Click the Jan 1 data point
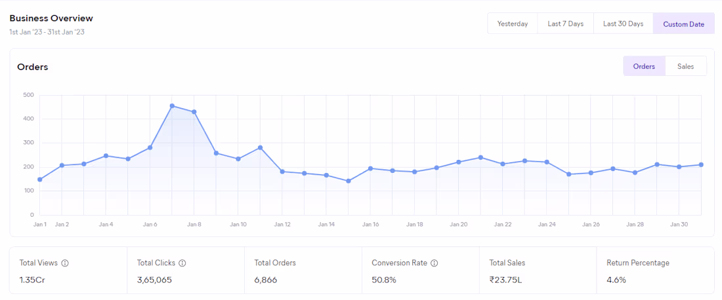 click(40, 179)
